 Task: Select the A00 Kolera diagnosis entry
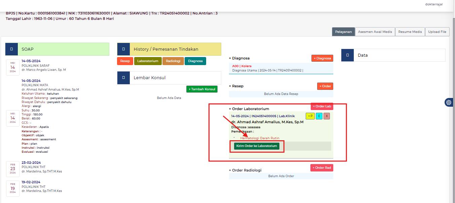click(x=242, y=66)
